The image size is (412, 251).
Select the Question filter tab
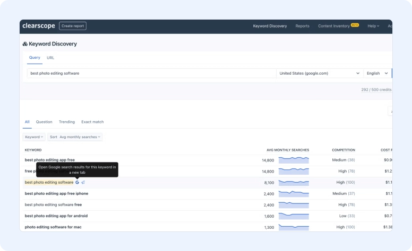(x=44, y=122)
